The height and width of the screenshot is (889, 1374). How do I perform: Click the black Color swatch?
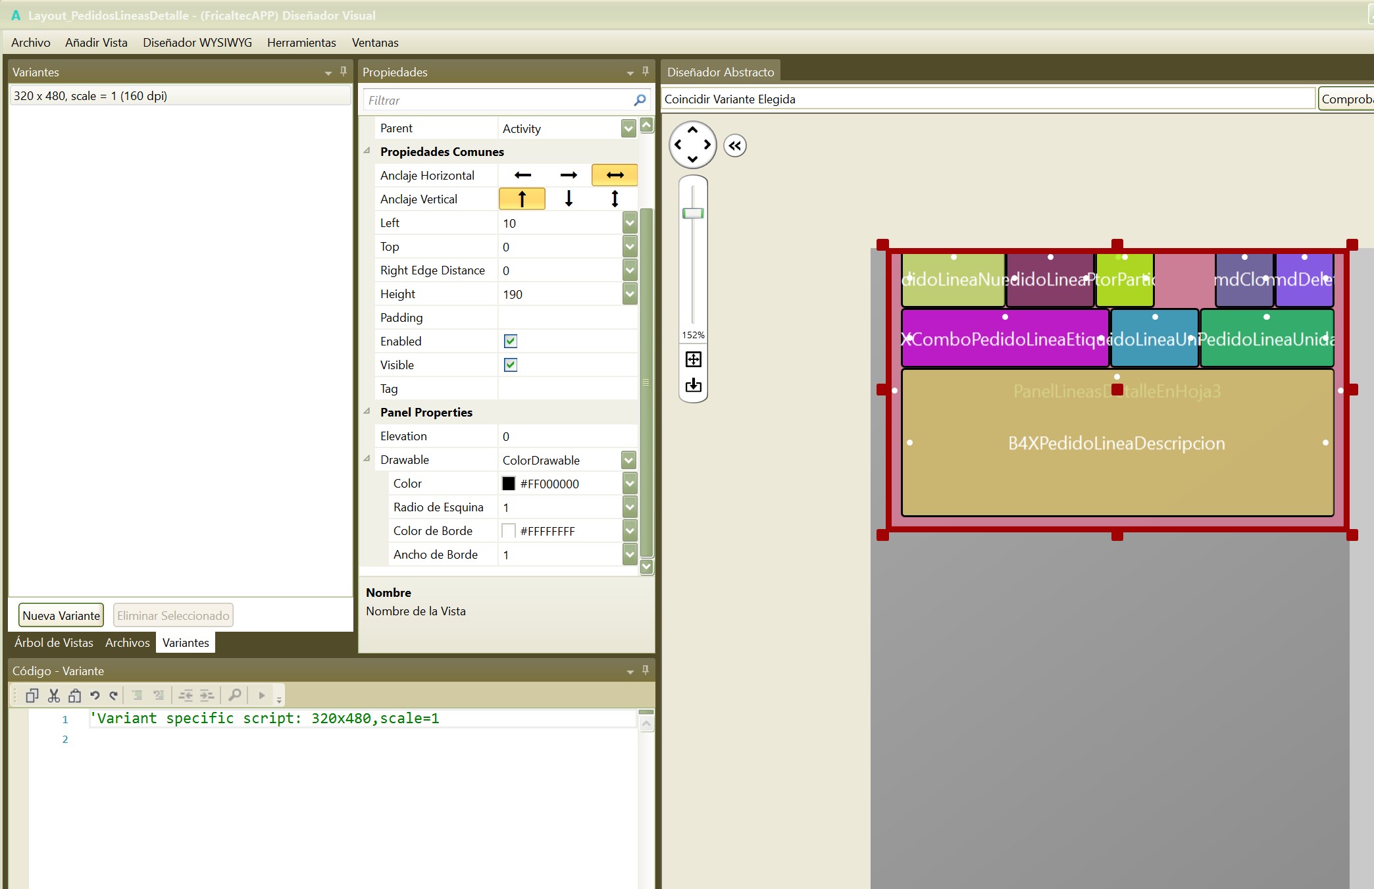[x=509, y=484]
